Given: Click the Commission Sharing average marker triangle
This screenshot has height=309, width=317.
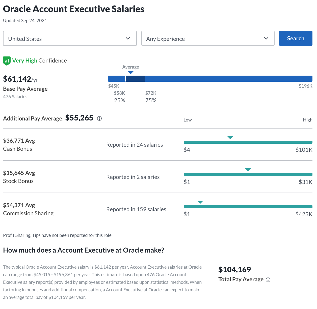Looking at the screenshot, I should (200, 202).
